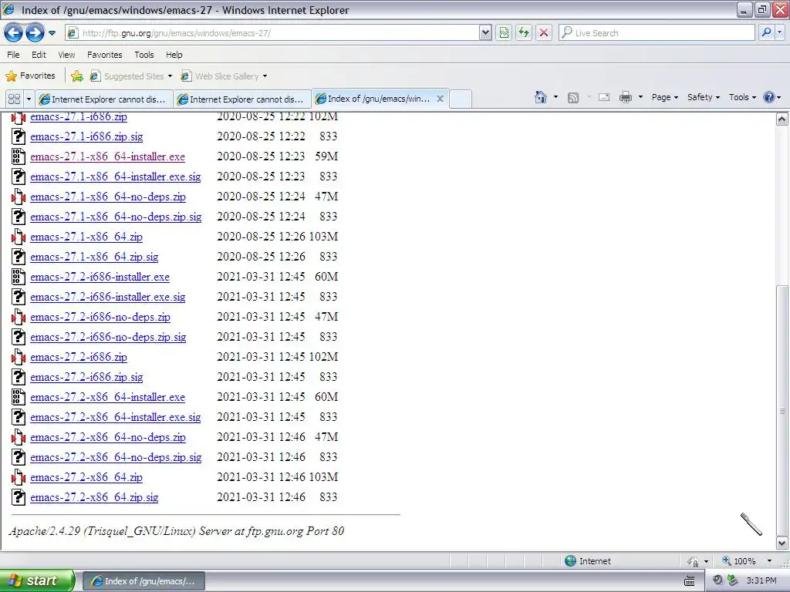This screenshot has width=790, height=592.
Task: Download emacs-27.2-i686-installer.exe
Action: coord(100,277)
